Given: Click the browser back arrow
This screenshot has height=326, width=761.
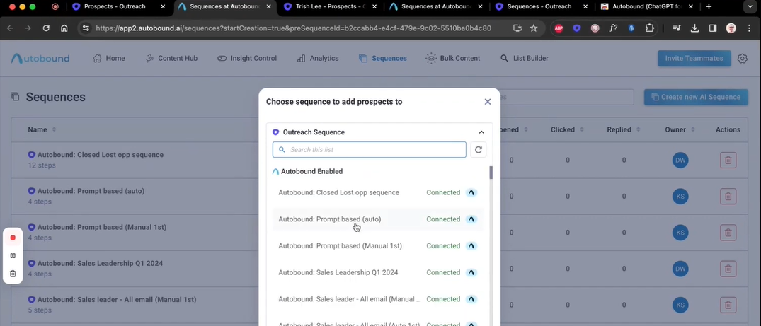Looking at the screenshot, I should (10, 28).
